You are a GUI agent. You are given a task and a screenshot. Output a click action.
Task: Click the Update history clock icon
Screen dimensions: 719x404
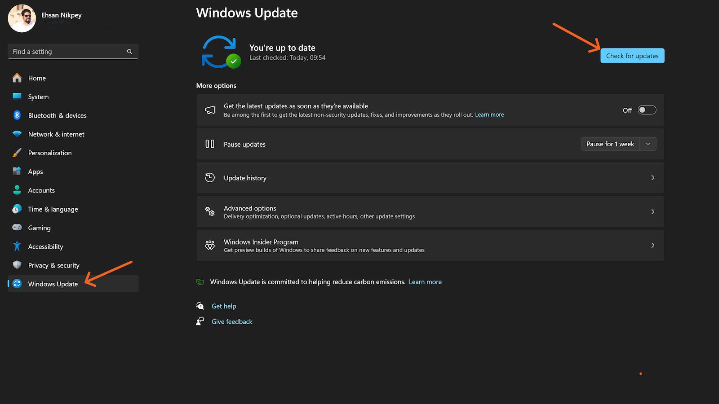(210, 178)
